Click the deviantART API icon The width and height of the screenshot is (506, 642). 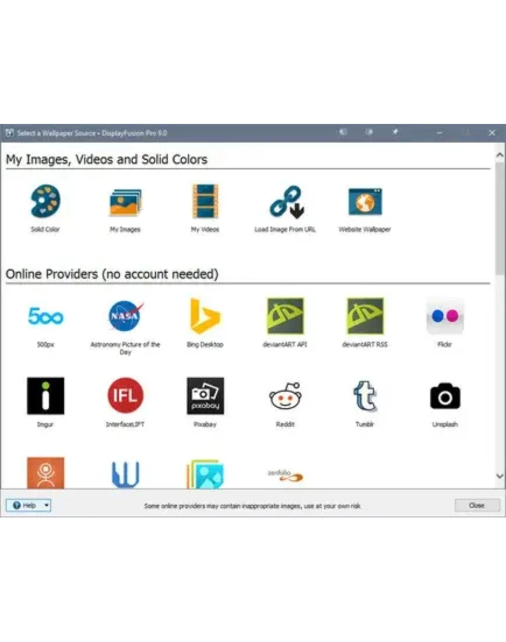[285, 316]
